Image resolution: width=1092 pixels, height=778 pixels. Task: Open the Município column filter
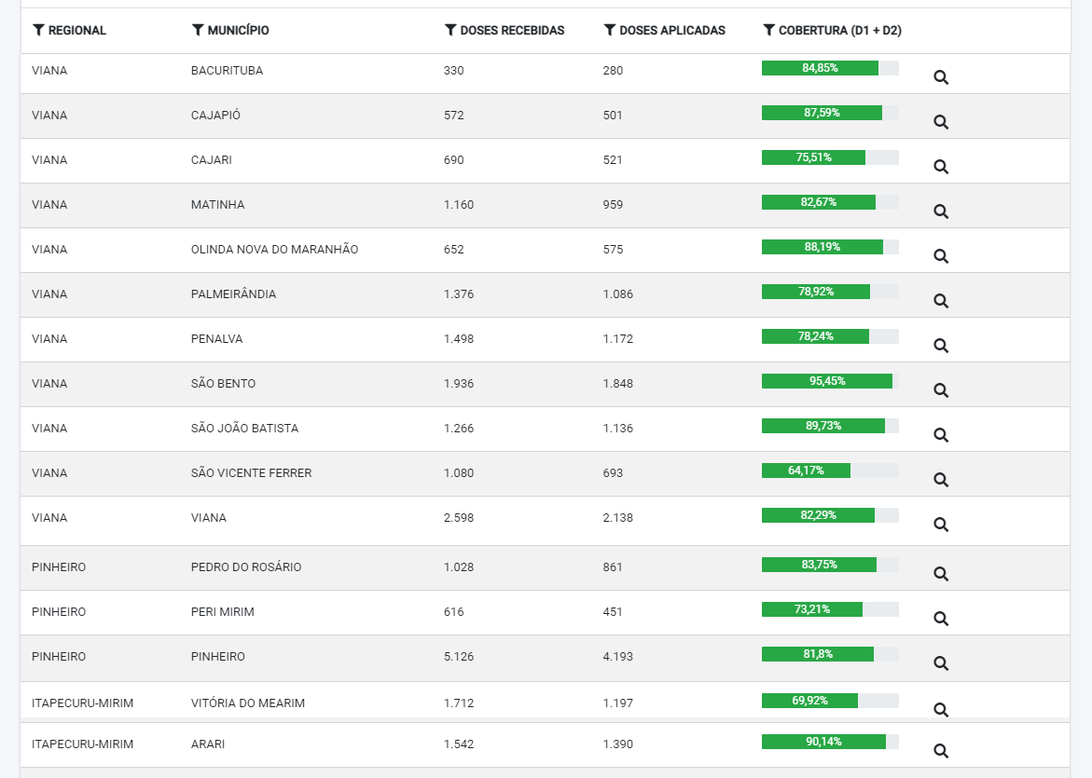(x=198, y=30)
